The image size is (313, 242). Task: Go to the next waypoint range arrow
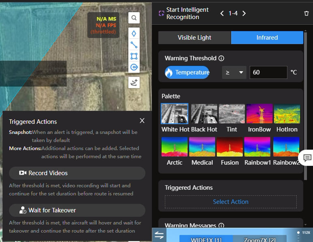tap(244, 13)
